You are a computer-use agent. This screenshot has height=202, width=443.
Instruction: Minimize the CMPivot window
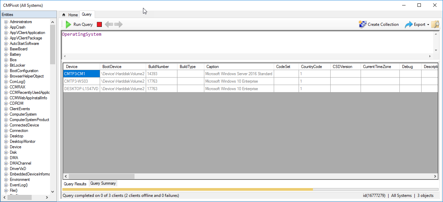point(404,5)
